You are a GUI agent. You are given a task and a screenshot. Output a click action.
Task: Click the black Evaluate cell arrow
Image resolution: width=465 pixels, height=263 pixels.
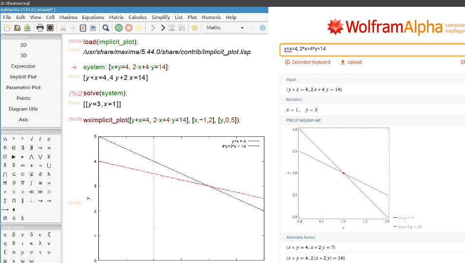(x=163, y=28)
